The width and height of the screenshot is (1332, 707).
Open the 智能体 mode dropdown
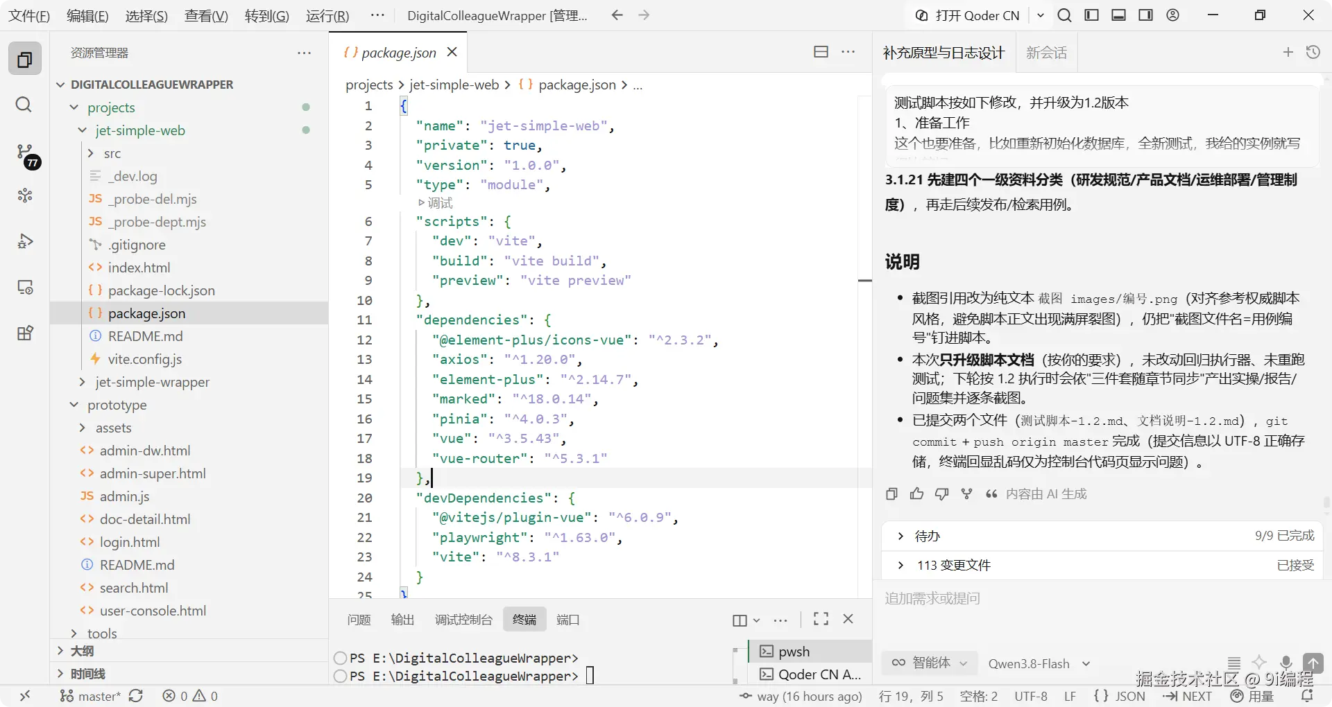pyautogui.click(x=930, y=663)
